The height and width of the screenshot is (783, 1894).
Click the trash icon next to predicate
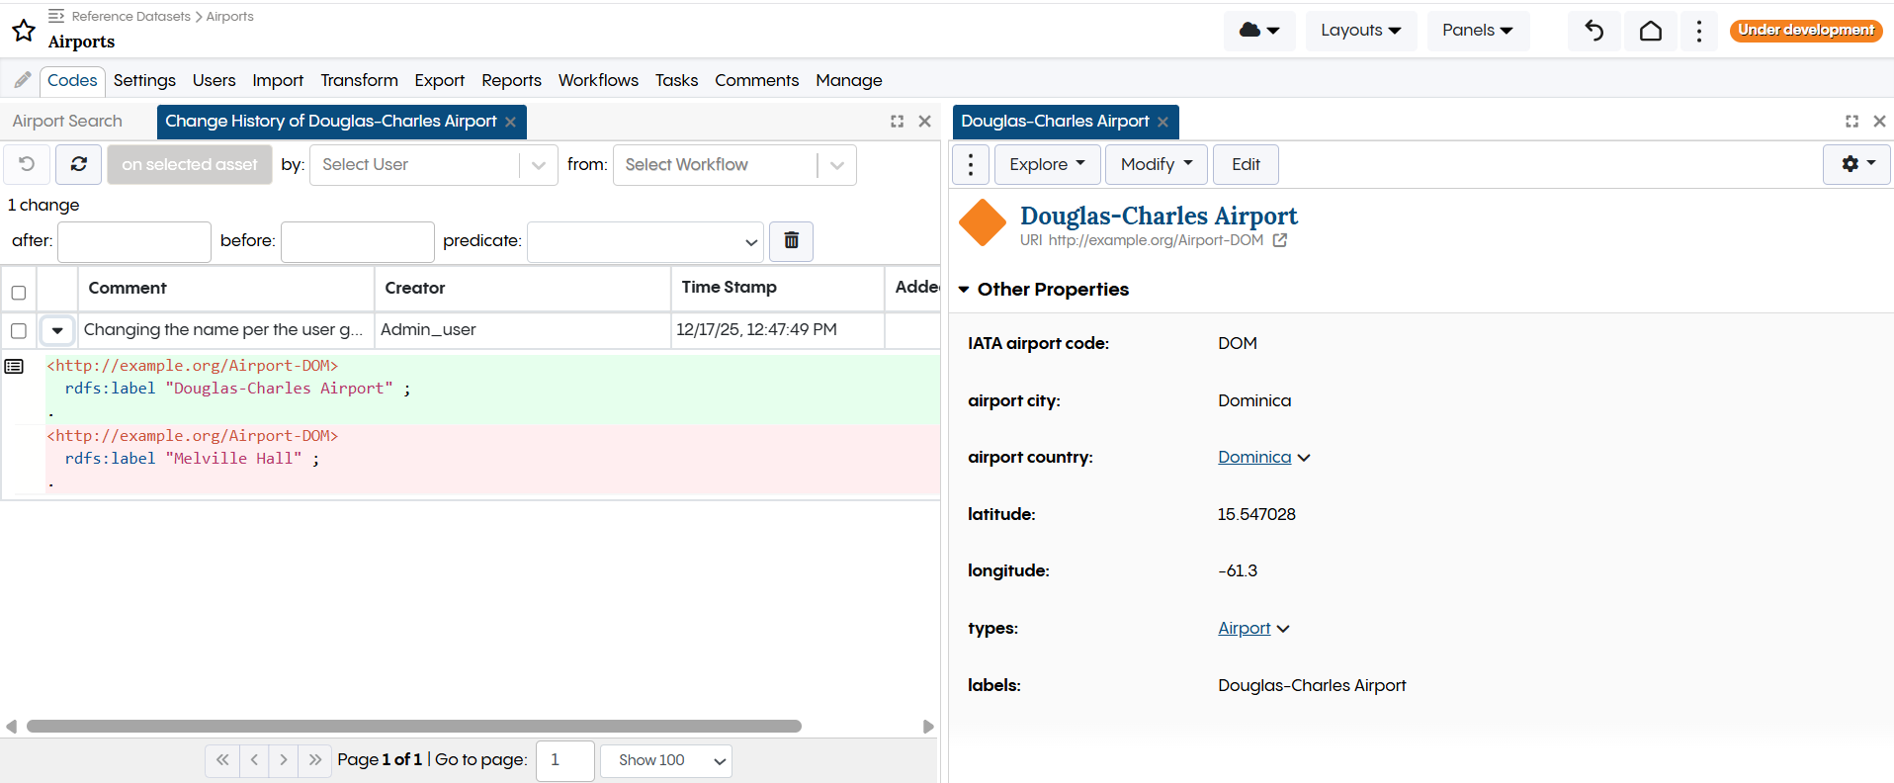(x=791, y=240)
